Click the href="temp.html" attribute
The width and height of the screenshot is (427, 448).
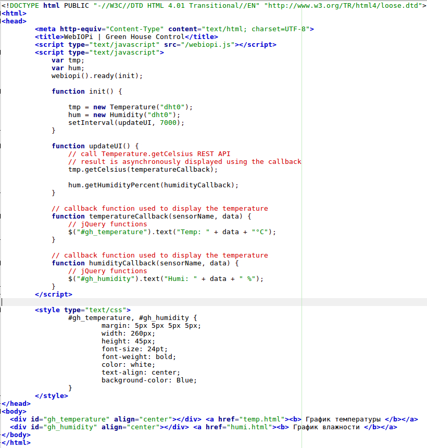point(251,419)
